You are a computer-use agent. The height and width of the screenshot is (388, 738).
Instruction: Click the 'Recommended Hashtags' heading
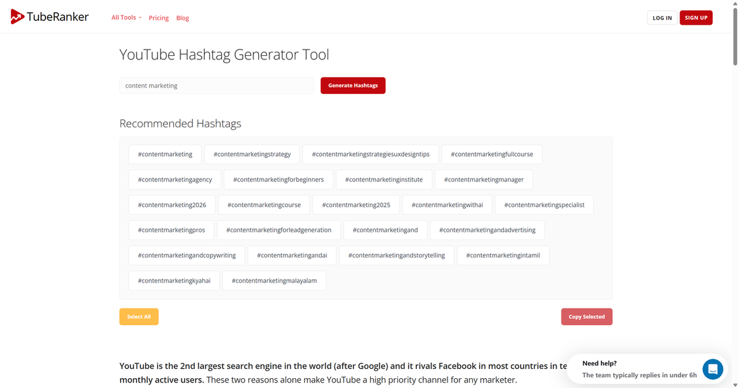(x=180, y=124)
